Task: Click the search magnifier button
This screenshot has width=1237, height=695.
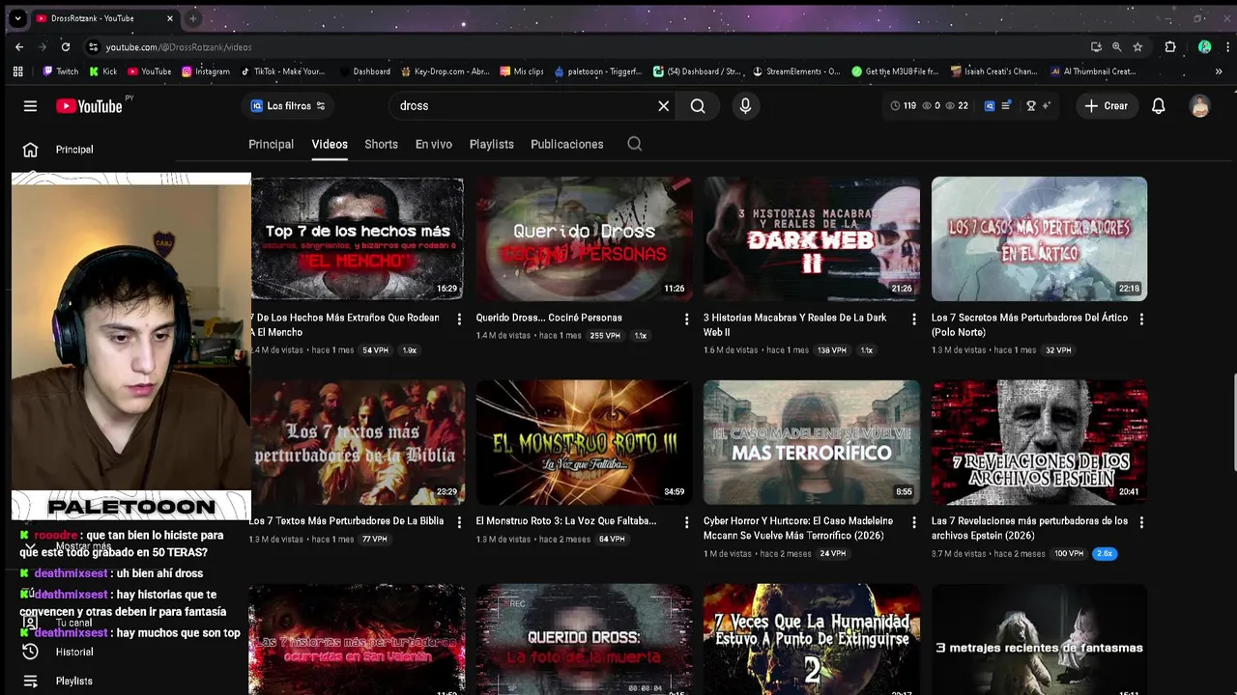Action: [698, 106]
